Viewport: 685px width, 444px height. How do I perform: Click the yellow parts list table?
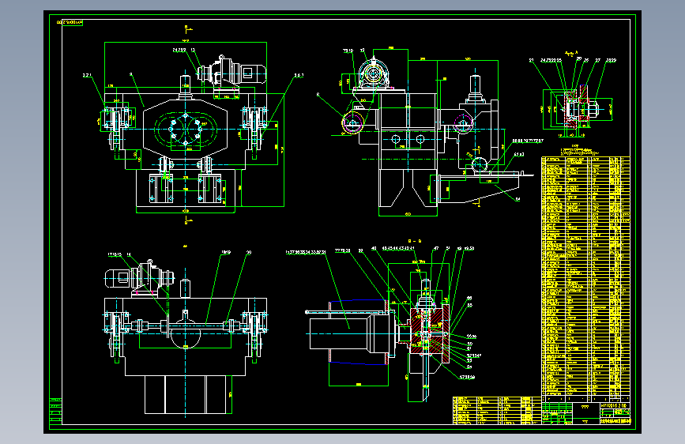pyautogui.click(x=585, y=277)
